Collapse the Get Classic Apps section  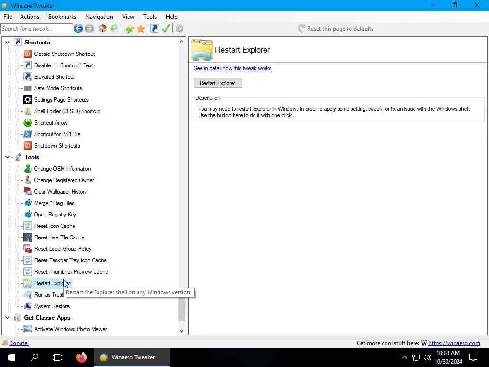coord(8,318)
